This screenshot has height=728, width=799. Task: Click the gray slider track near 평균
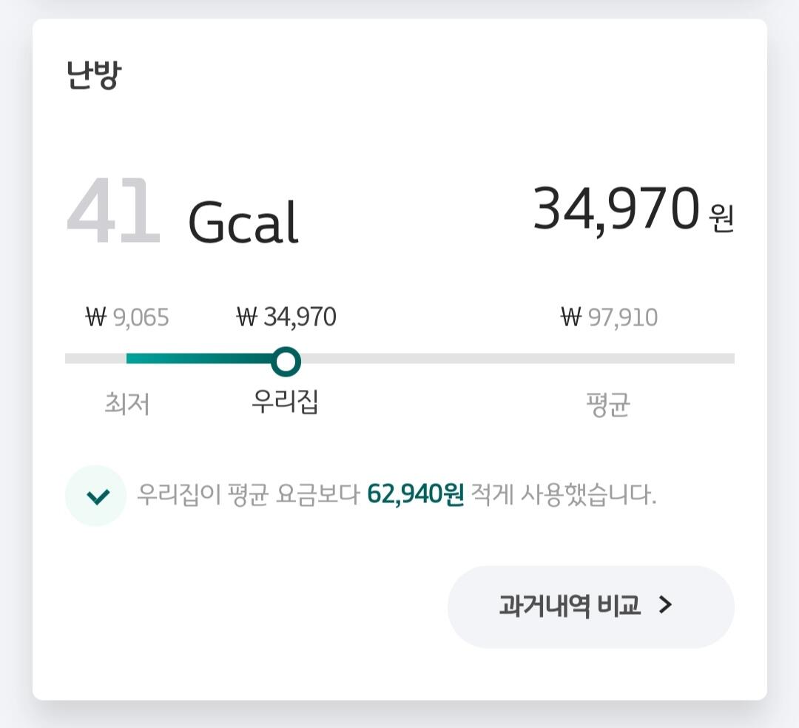coord(608,359)
